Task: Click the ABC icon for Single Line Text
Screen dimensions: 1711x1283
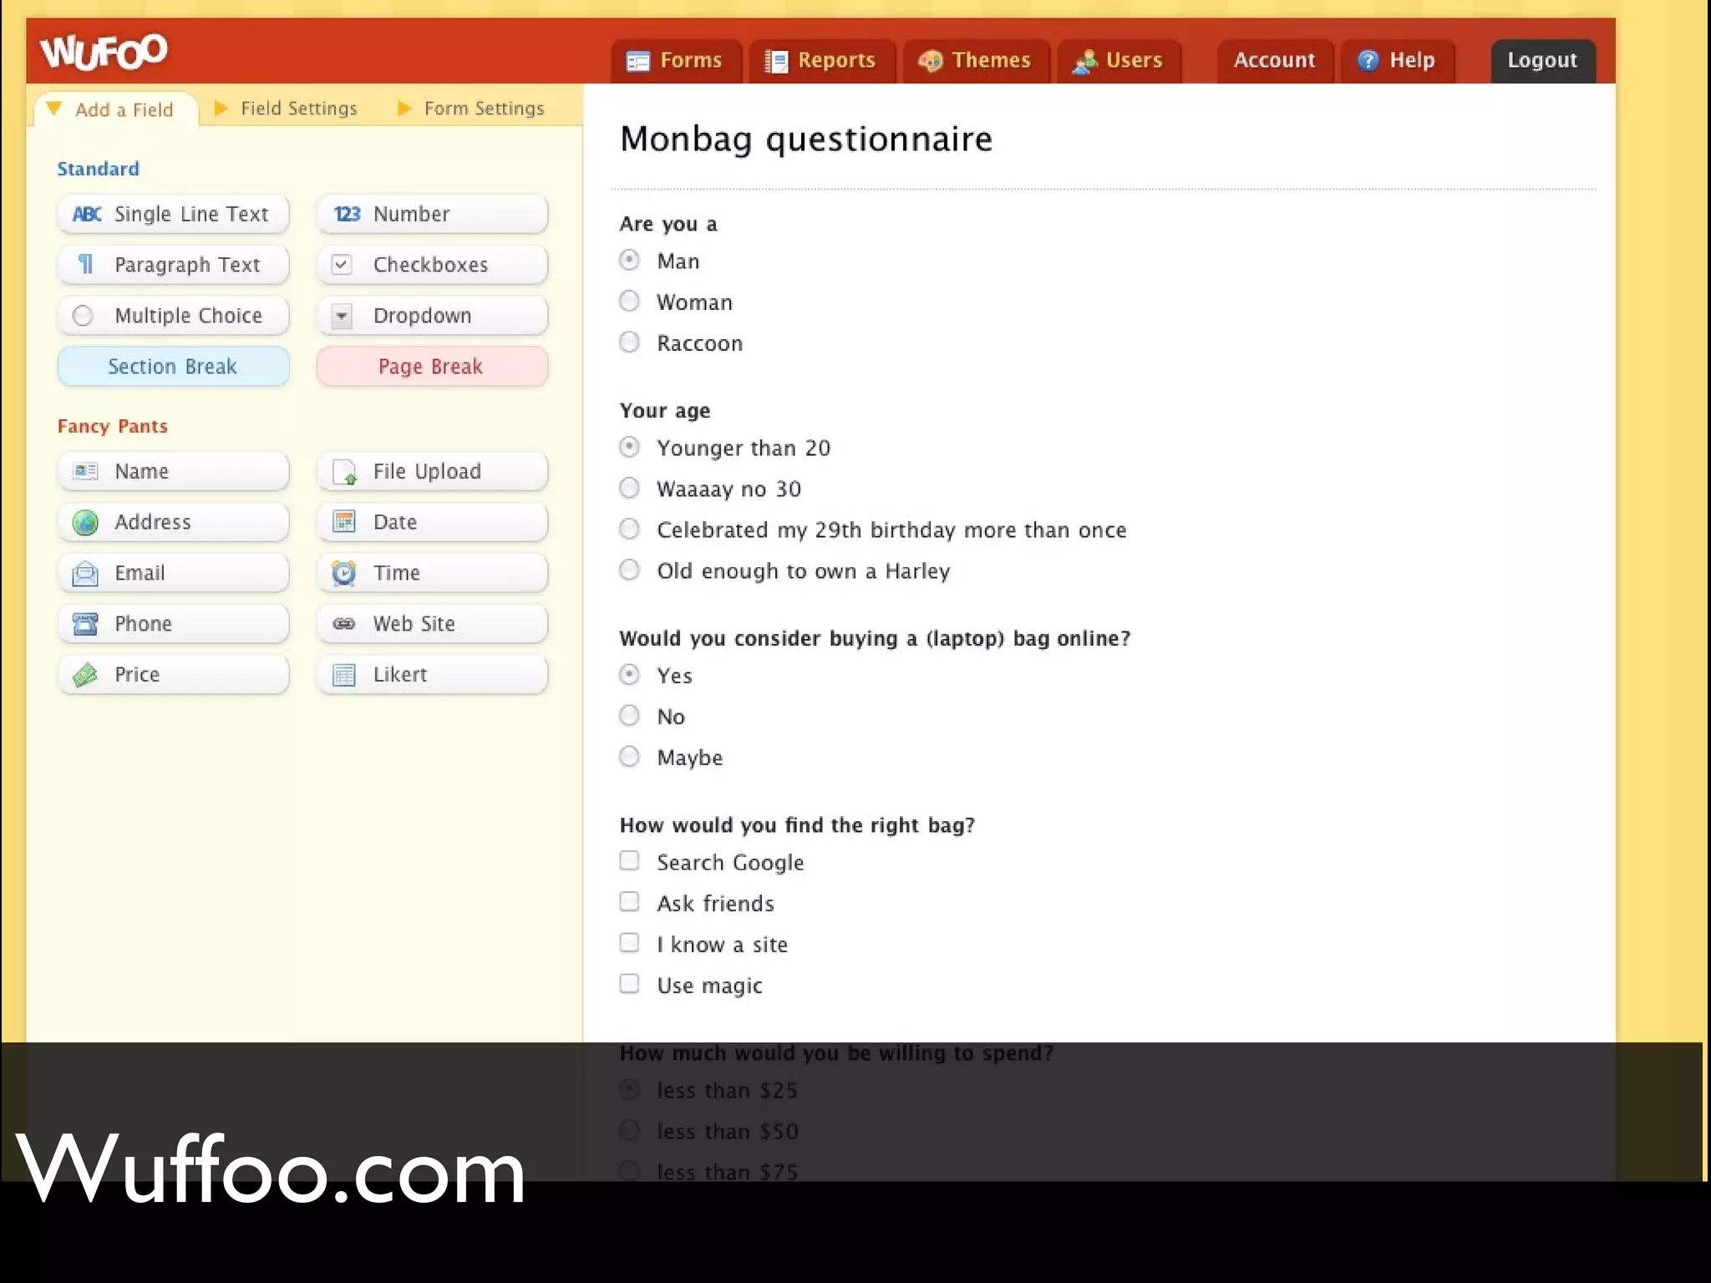Action: 87,215
